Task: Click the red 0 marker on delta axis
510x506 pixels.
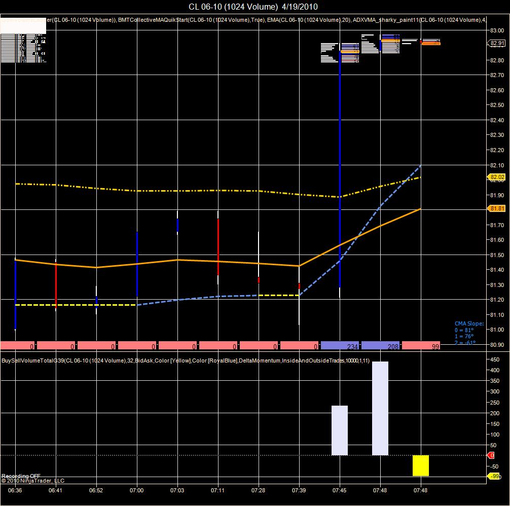Action: pos(491,455)
